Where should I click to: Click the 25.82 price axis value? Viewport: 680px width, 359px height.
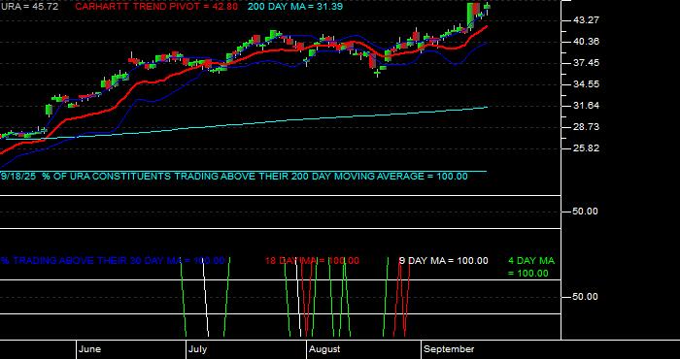[587, 148]
